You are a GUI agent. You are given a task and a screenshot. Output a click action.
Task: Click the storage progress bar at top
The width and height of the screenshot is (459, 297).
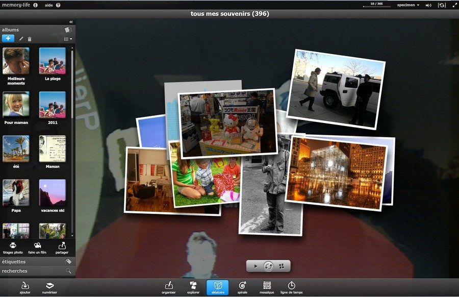(x=376, y=7)
